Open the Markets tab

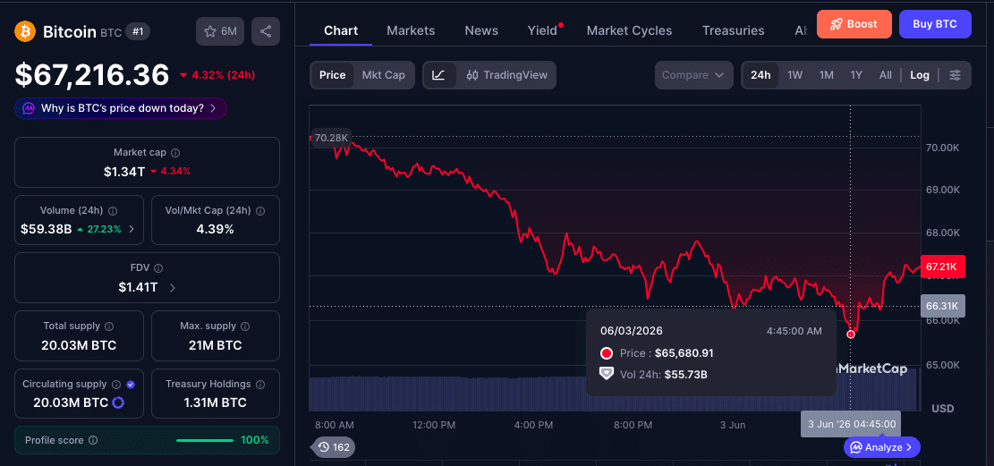click(411, 30)
